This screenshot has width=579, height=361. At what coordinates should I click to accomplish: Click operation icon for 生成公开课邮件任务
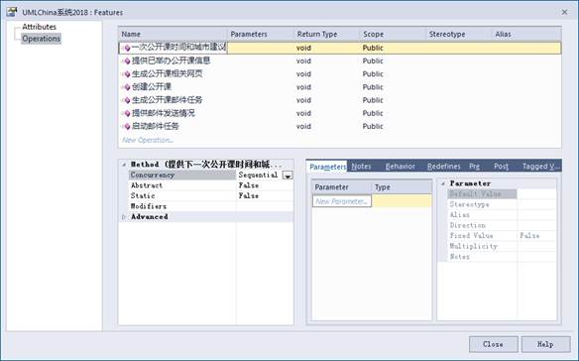127,100
